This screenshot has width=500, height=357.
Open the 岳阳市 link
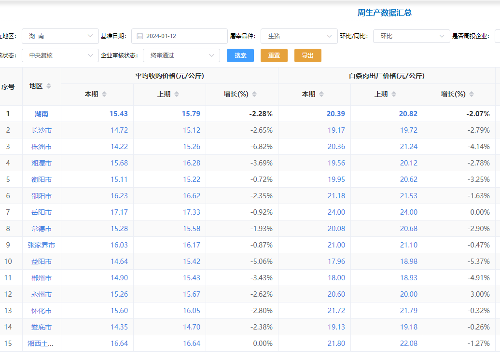pyautogui.click(x=42, y=212)
